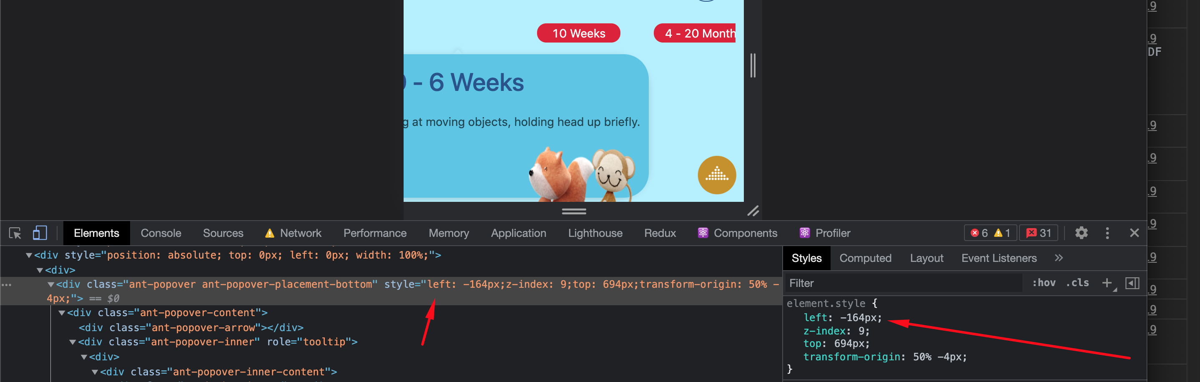This screenshot has width=1200, height=382.
Task: Activate the inspect element picker icon
Action: 15,233
